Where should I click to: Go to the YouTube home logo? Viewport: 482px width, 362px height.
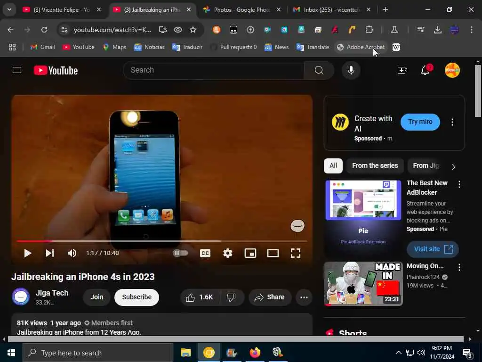tap(56, 71)
